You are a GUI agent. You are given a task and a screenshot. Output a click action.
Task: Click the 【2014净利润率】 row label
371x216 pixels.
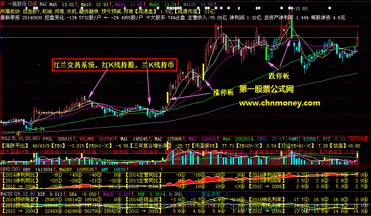[x=267, y=175]
